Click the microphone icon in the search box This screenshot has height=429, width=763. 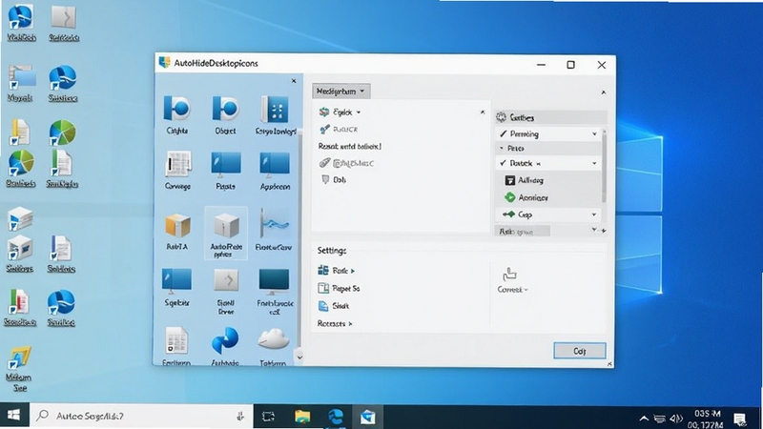coord(240,417)
